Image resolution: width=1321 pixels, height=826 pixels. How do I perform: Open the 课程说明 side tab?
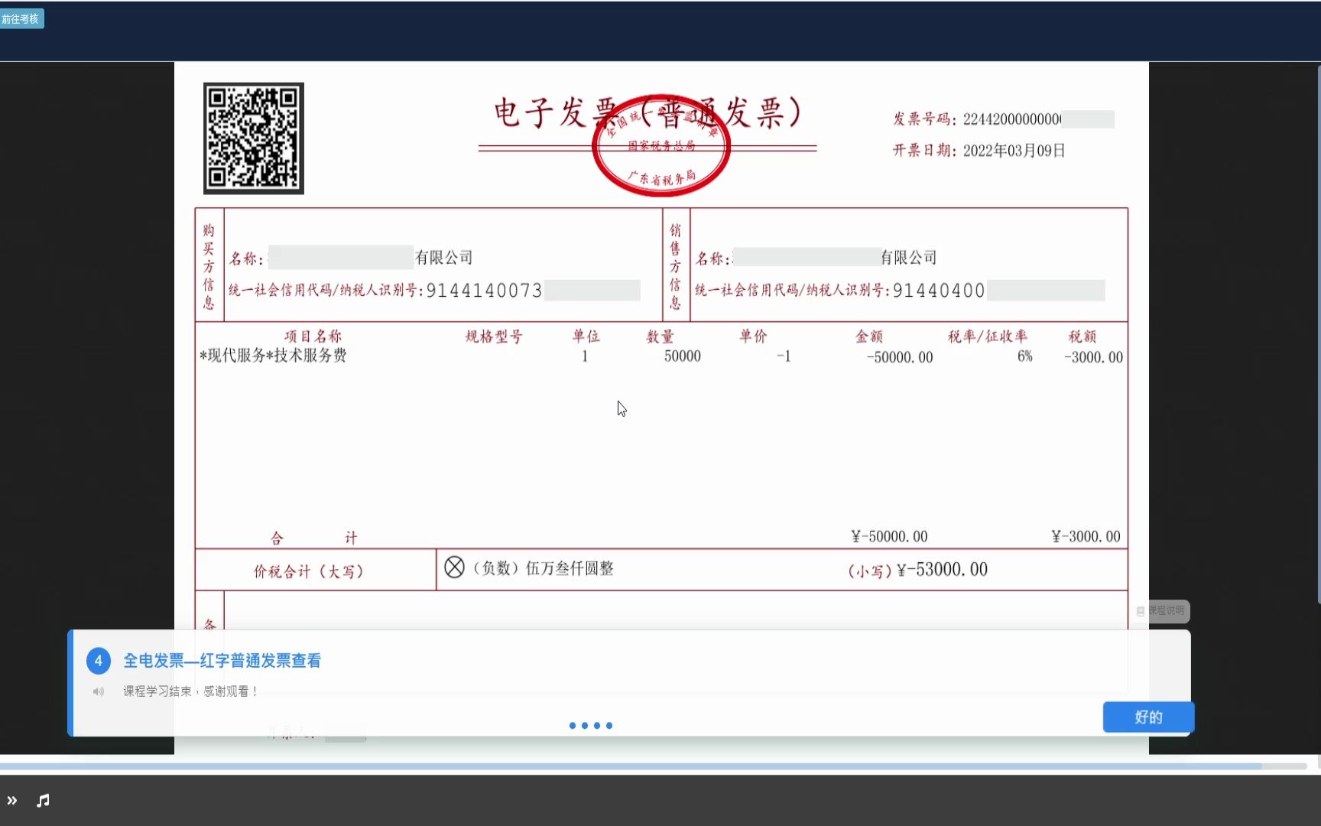click(x=1161, y=610)
